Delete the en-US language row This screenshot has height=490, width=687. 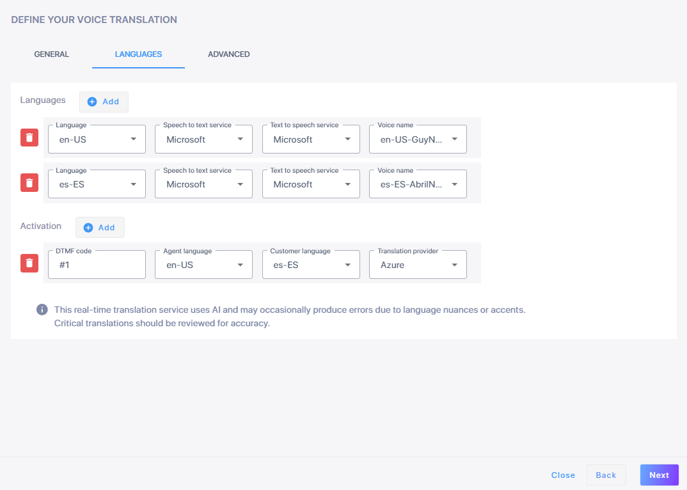29,138
